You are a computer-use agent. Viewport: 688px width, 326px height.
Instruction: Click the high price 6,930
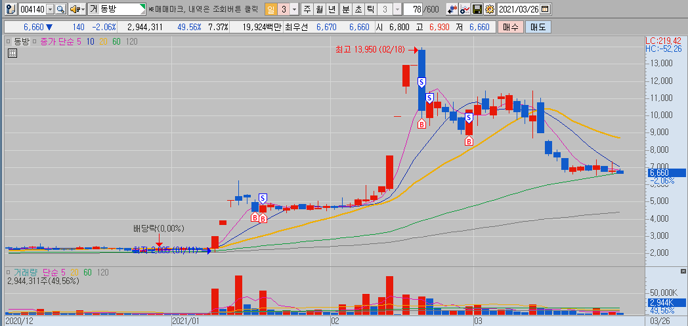pyautogui.click(x=439, y=27)
